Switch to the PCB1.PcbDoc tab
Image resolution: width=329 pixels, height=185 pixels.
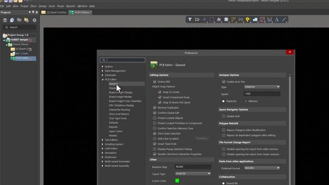click(80, 12)
